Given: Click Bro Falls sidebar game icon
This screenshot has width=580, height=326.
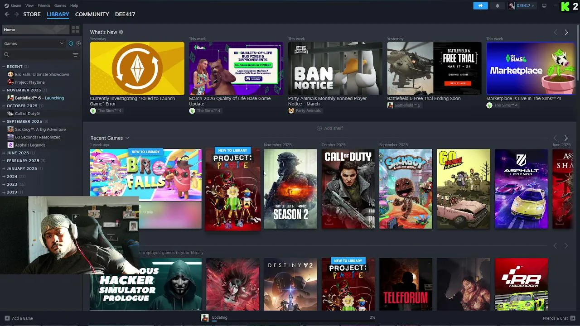Looking at the screenshot, I should click(10, 74).
